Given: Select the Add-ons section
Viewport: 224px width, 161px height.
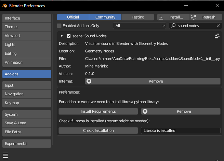Looking at the screenshot, I should pyautogui.click(x=27, y=74).
